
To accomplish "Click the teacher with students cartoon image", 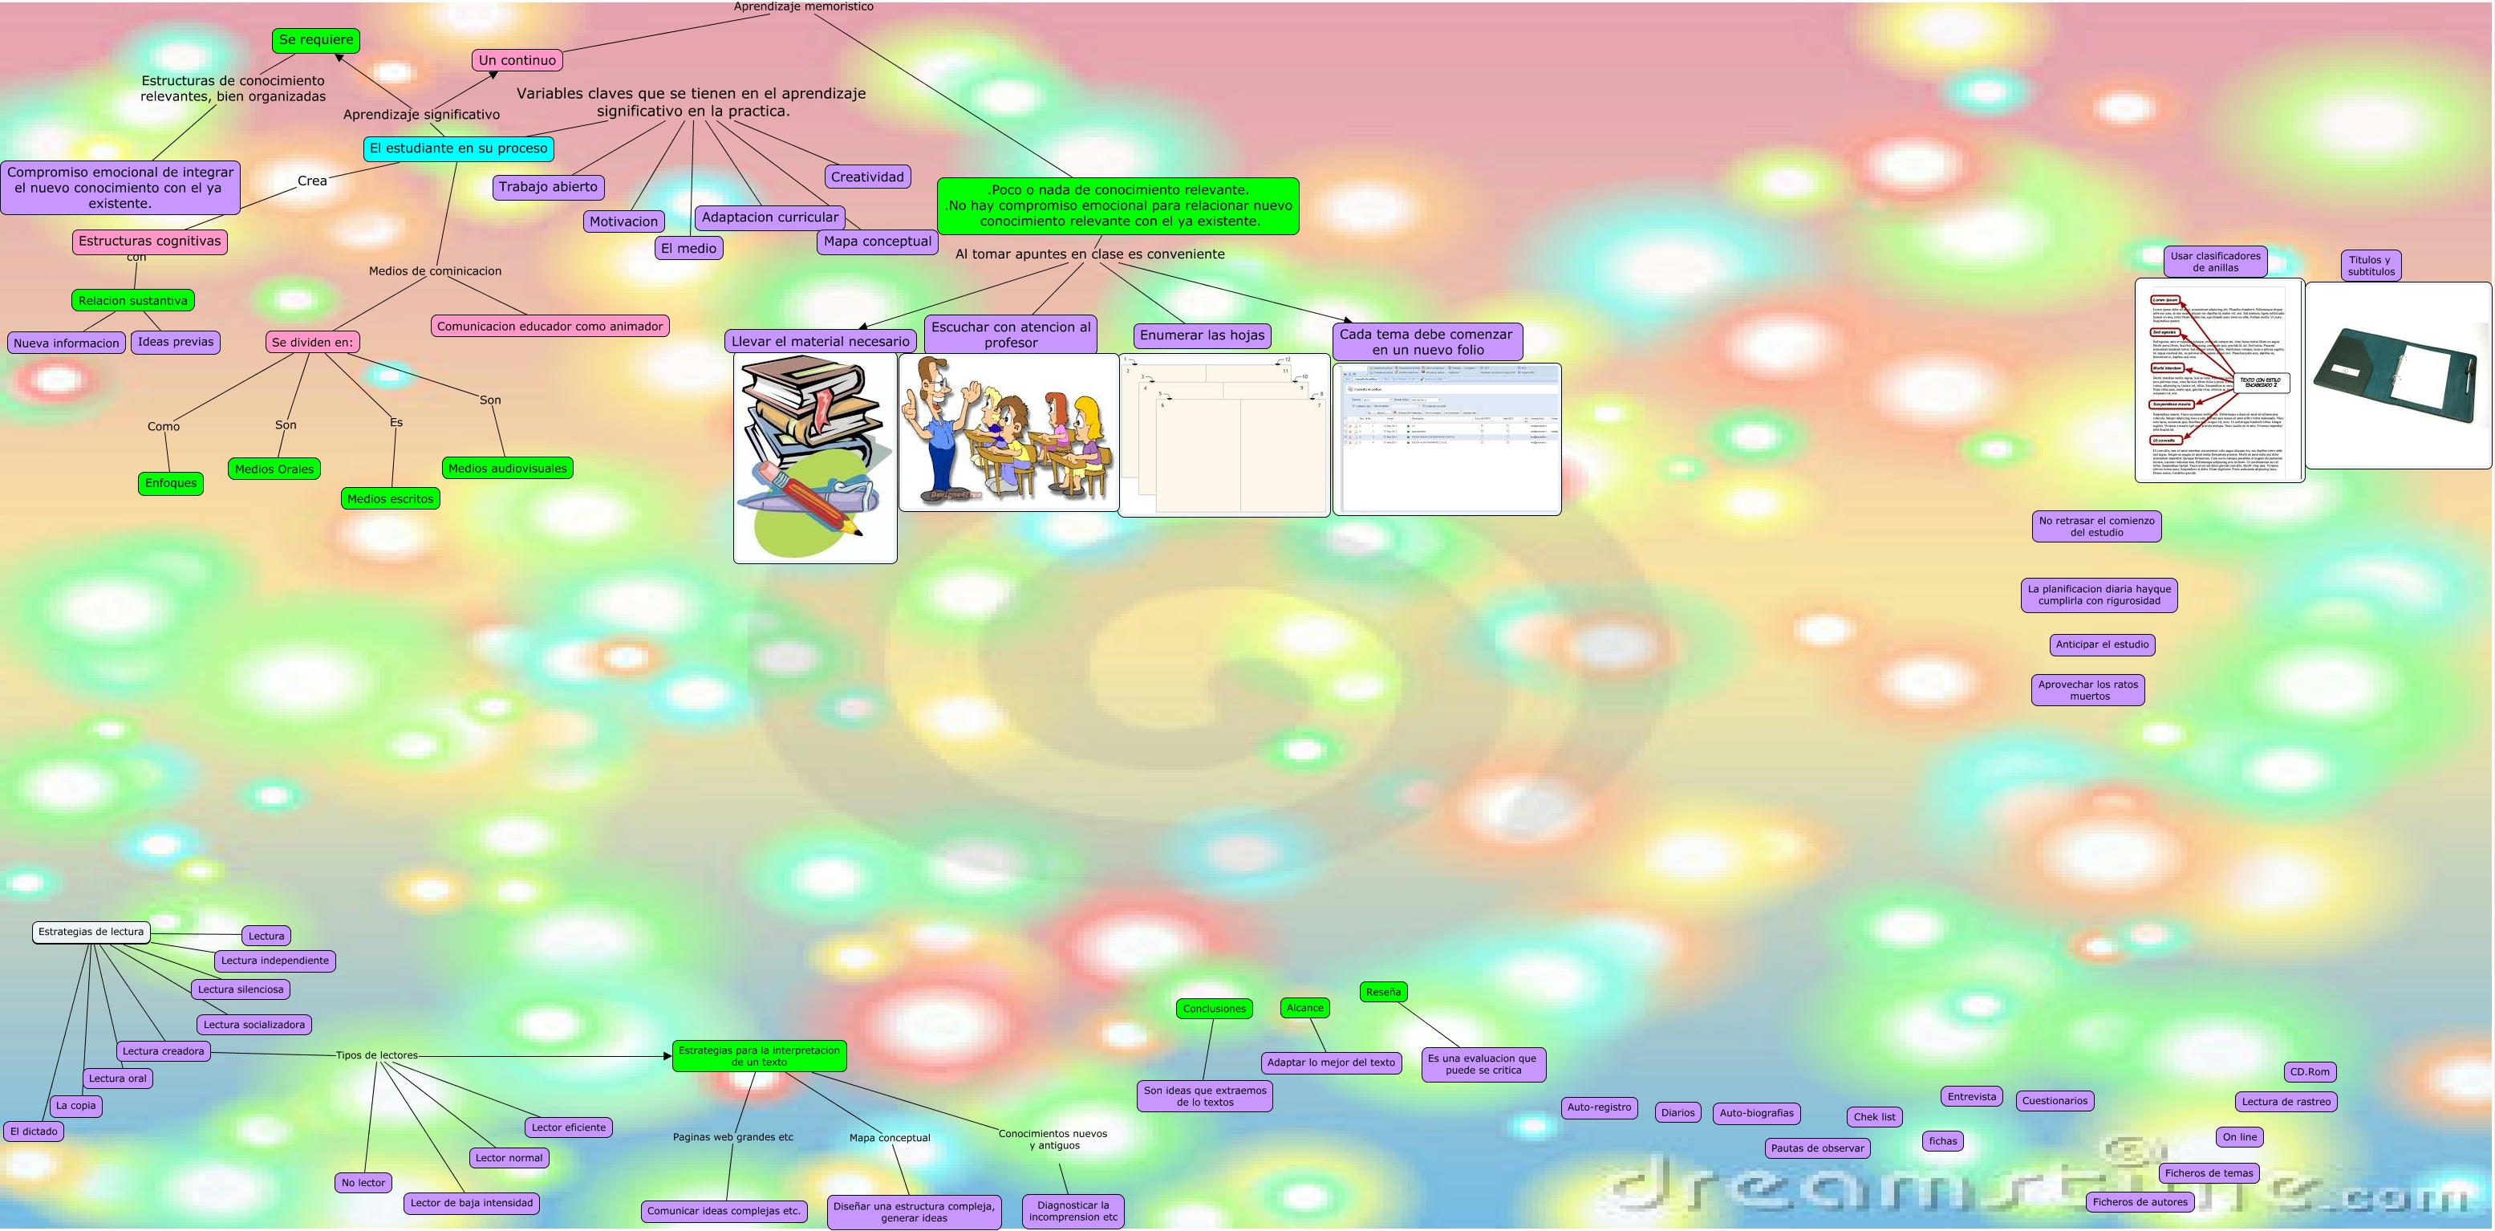I will (x=1008, y=432).
